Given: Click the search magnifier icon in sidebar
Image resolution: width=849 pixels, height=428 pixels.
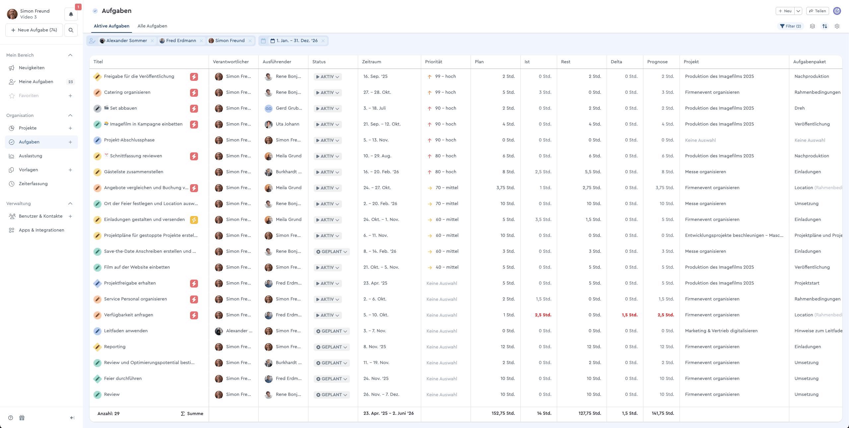Looking at the screenshot, I should (x=71, y=30).
